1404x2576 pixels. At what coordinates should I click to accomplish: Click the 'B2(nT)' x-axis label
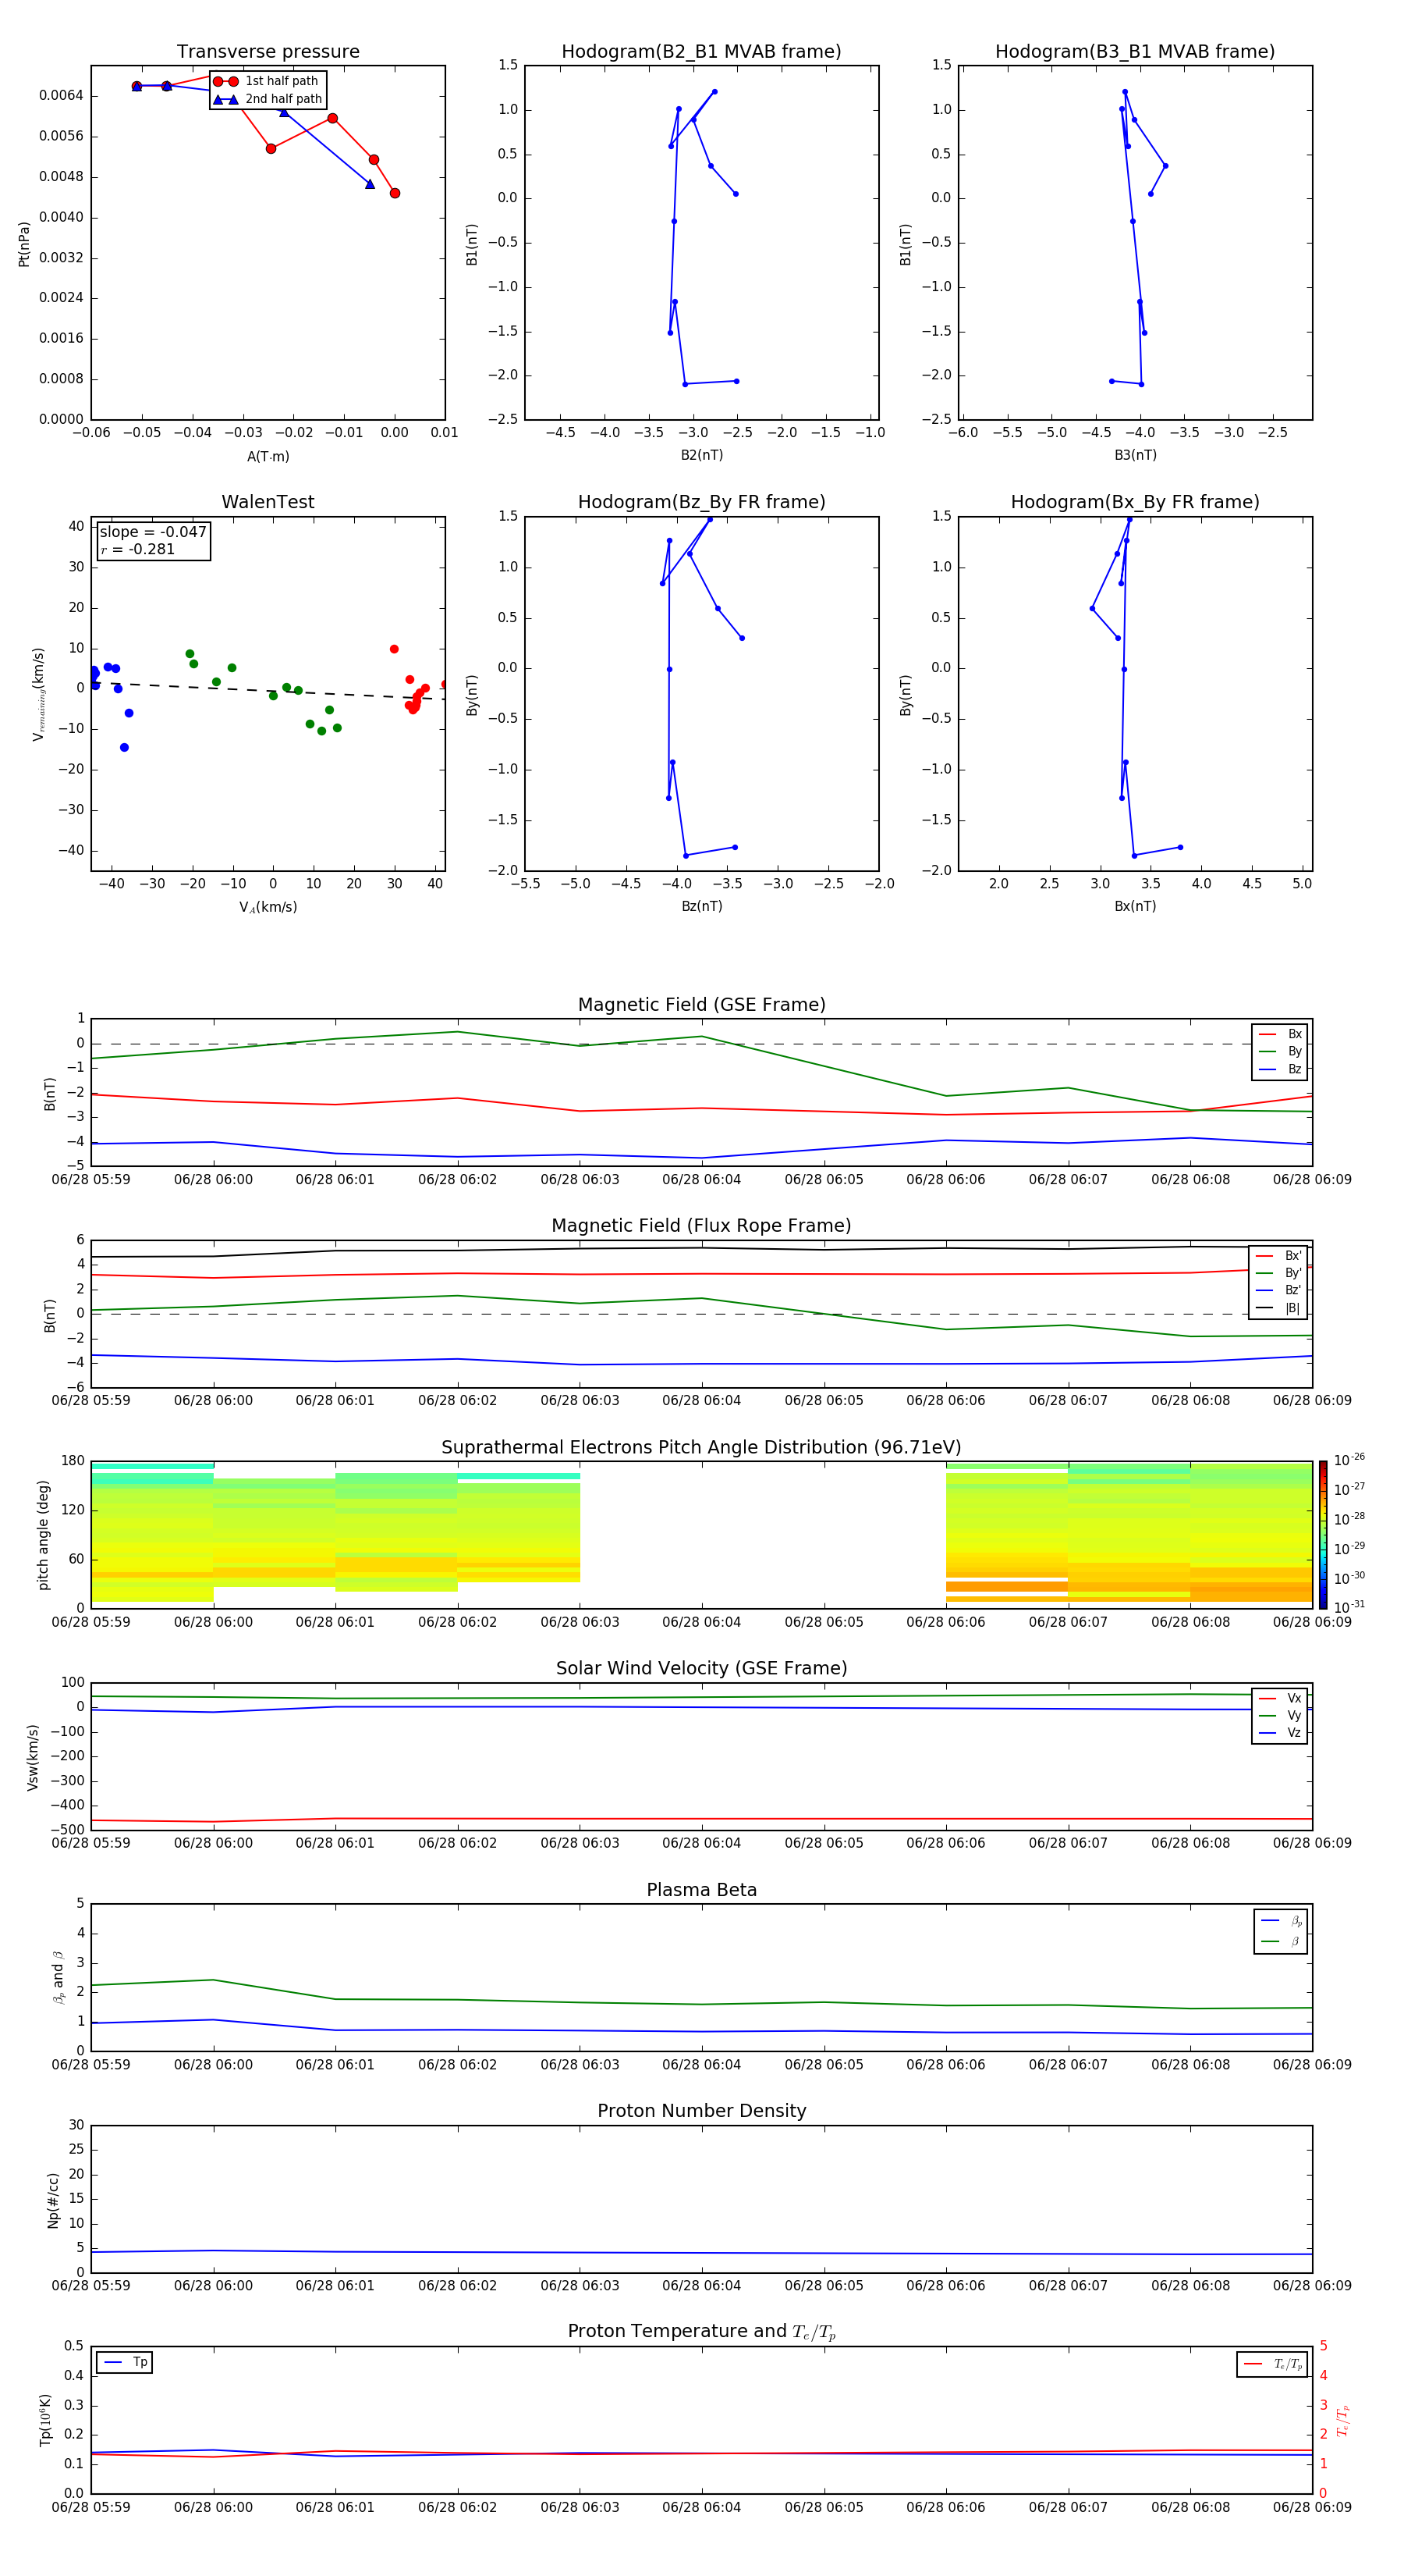pyautogui.click(x=701, y=455)
